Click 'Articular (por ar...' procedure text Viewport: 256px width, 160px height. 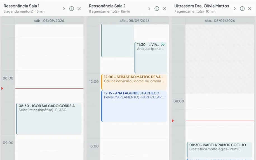click(150, 49)
